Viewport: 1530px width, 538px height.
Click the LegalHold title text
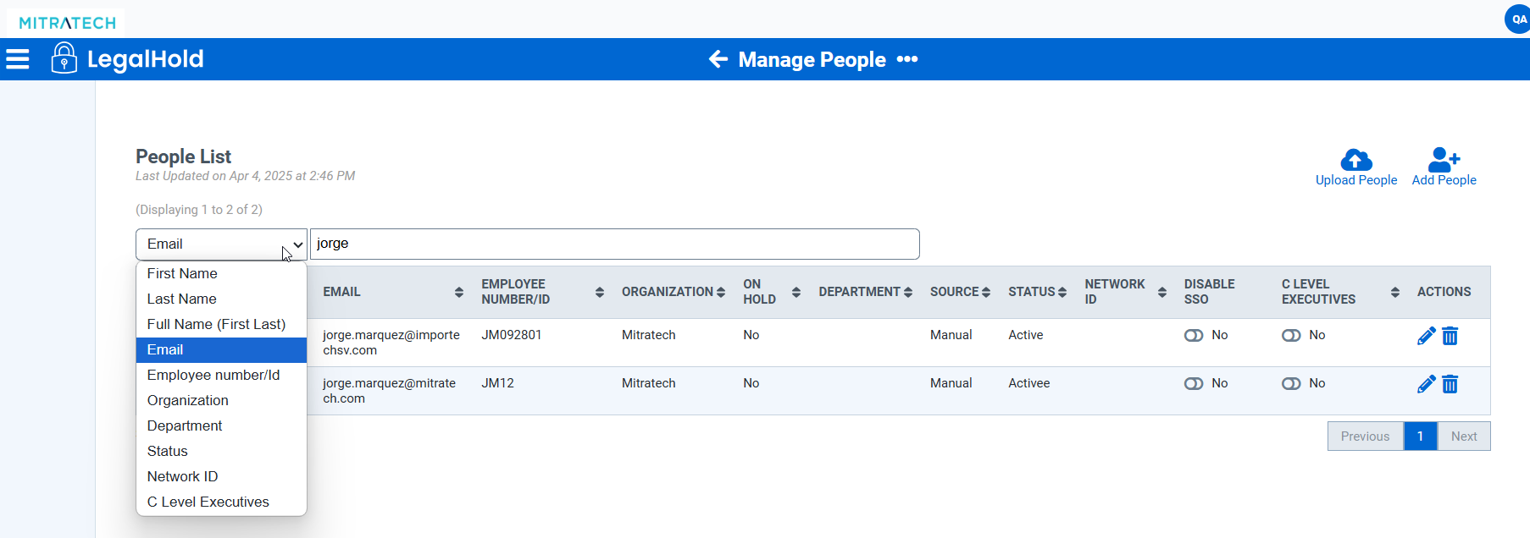[146, 58]
